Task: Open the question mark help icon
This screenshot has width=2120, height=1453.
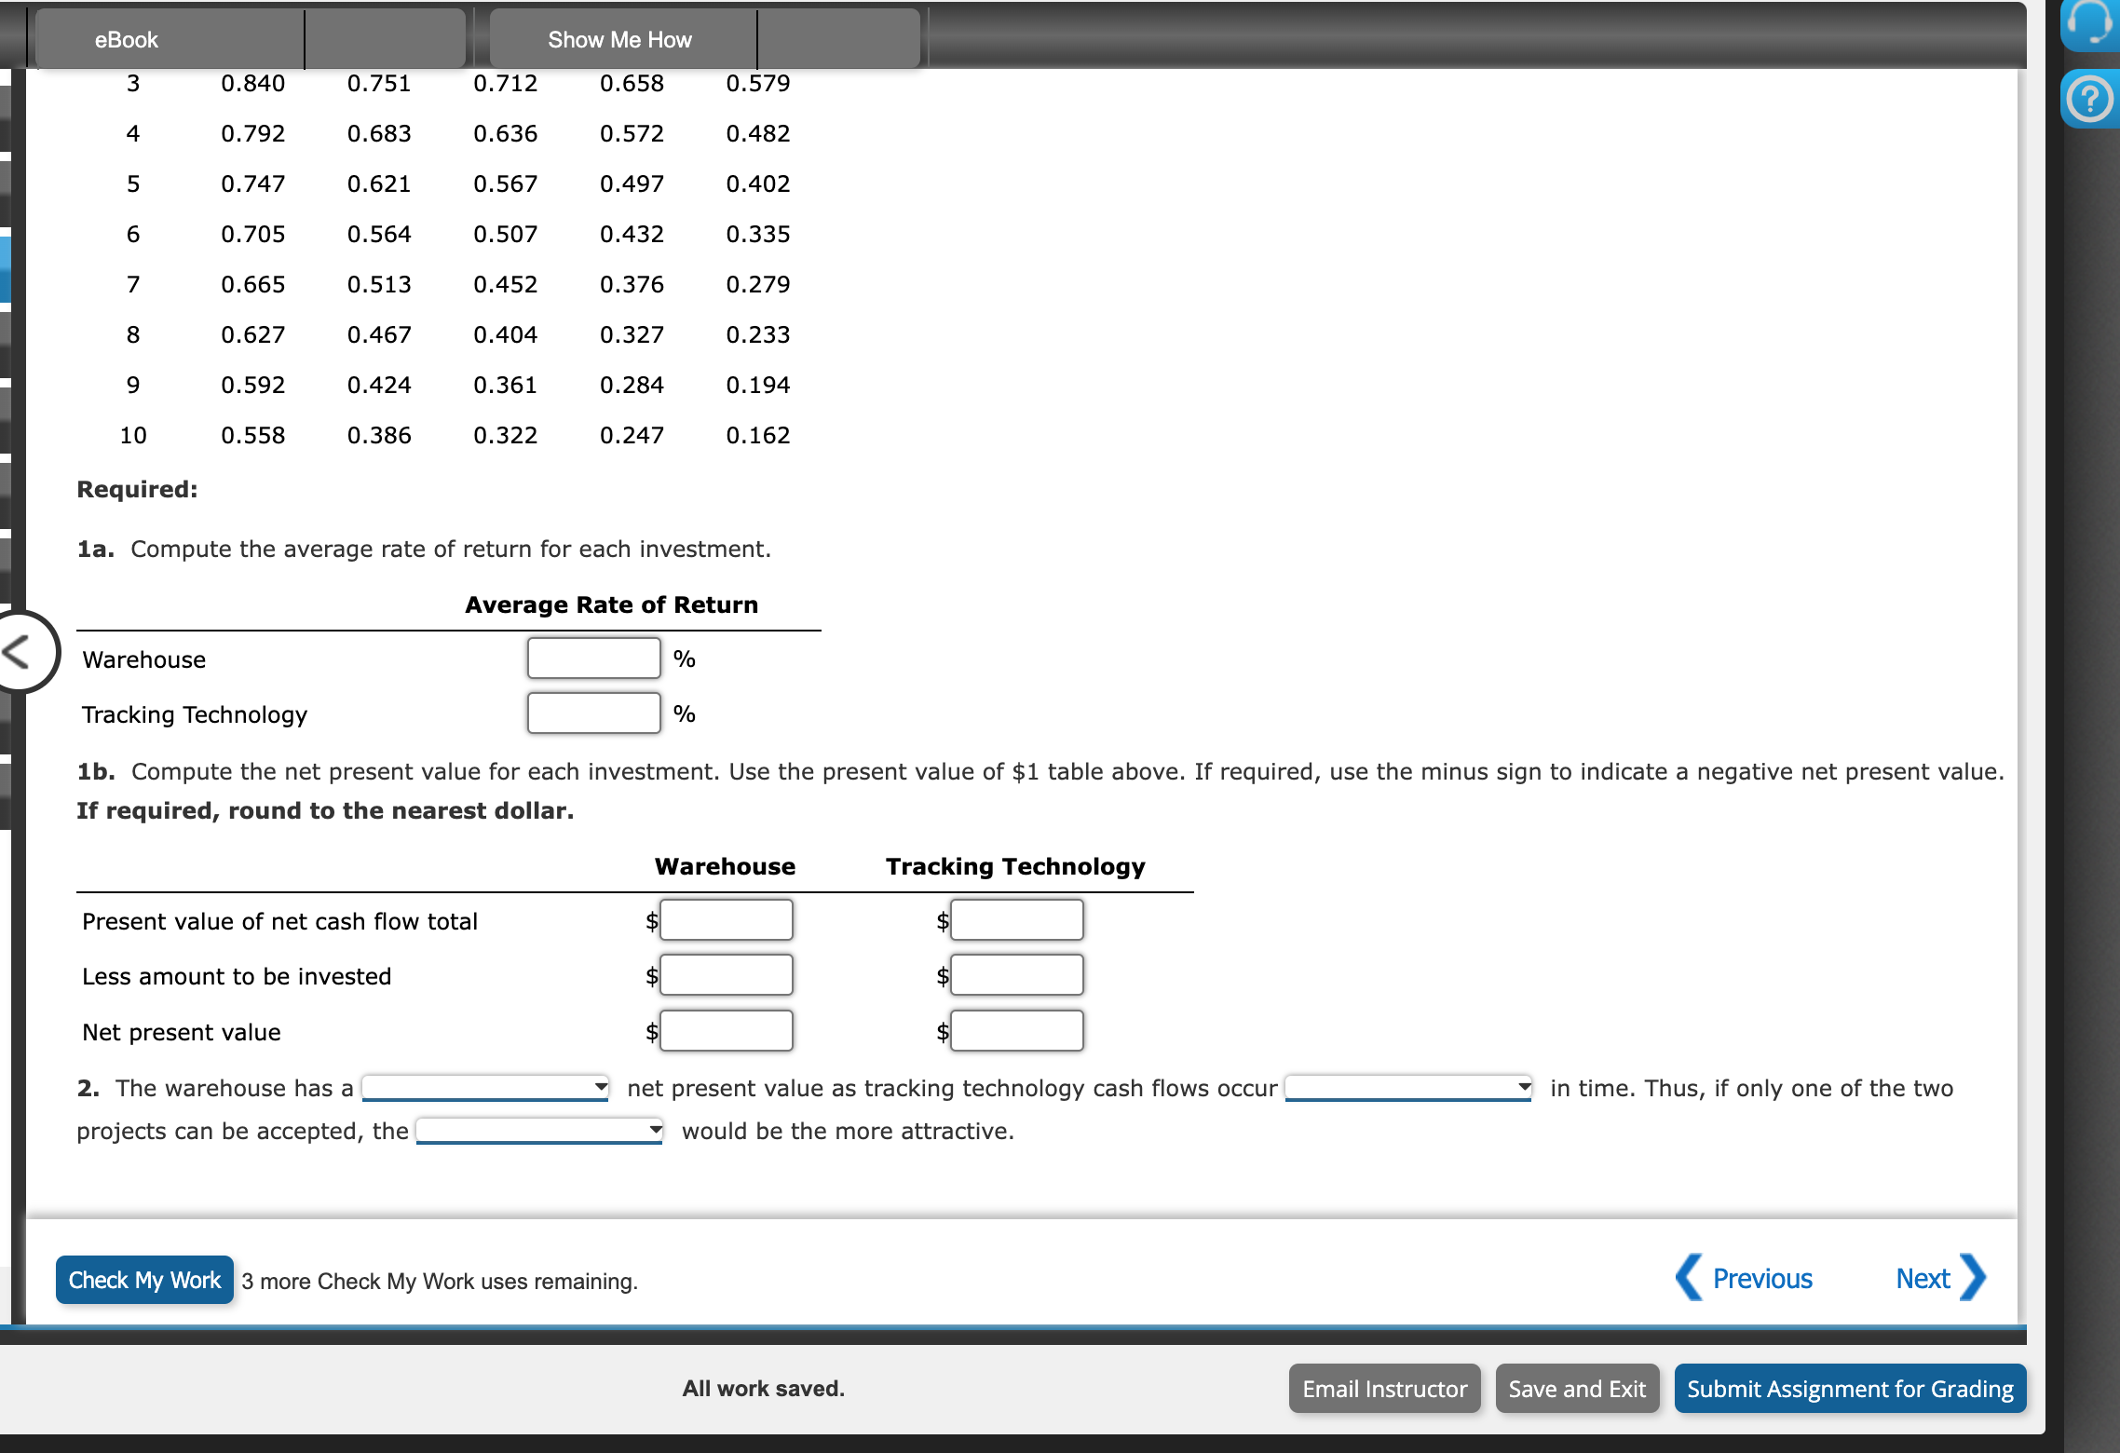Action: (x=2089, y=99)
